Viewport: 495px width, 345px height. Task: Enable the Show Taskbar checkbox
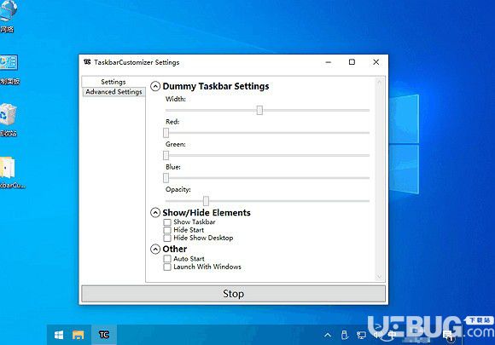pyautogui.click(x=167, y=222)
